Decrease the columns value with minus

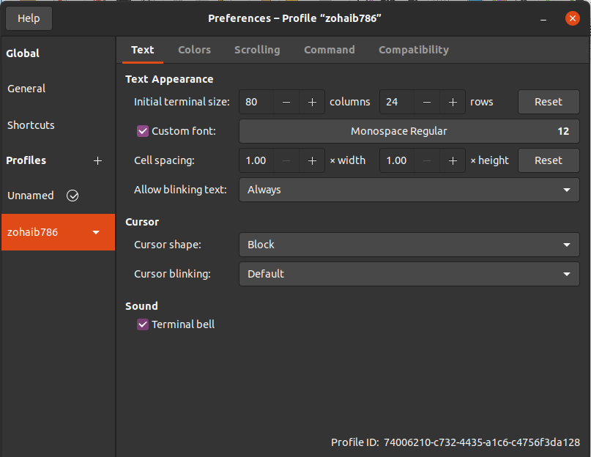click(286, 102)
